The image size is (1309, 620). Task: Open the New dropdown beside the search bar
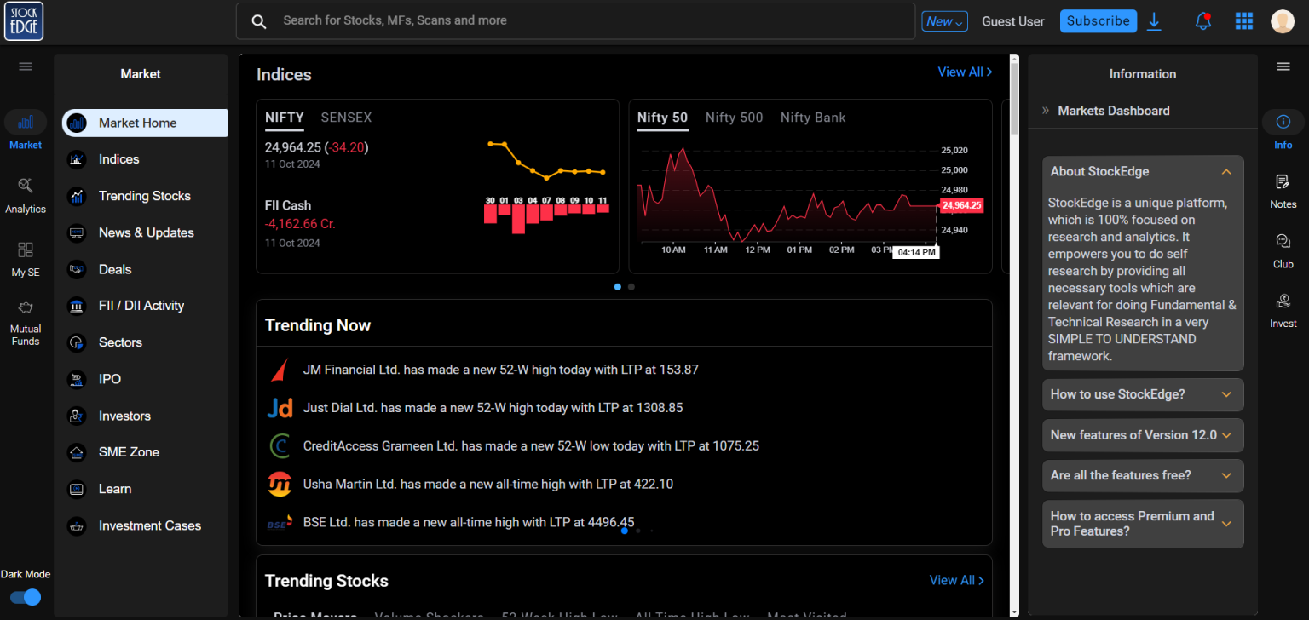tap(943, 20)
